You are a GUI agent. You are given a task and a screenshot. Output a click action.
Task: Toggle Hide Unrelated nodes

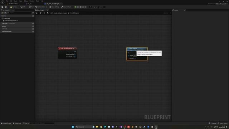tap(40, 7)
